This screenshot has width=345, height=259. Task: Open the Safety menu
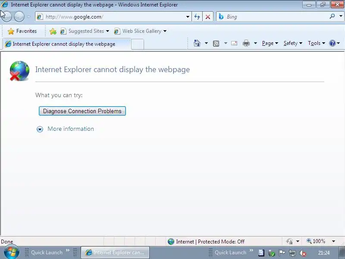coord(293,44)
